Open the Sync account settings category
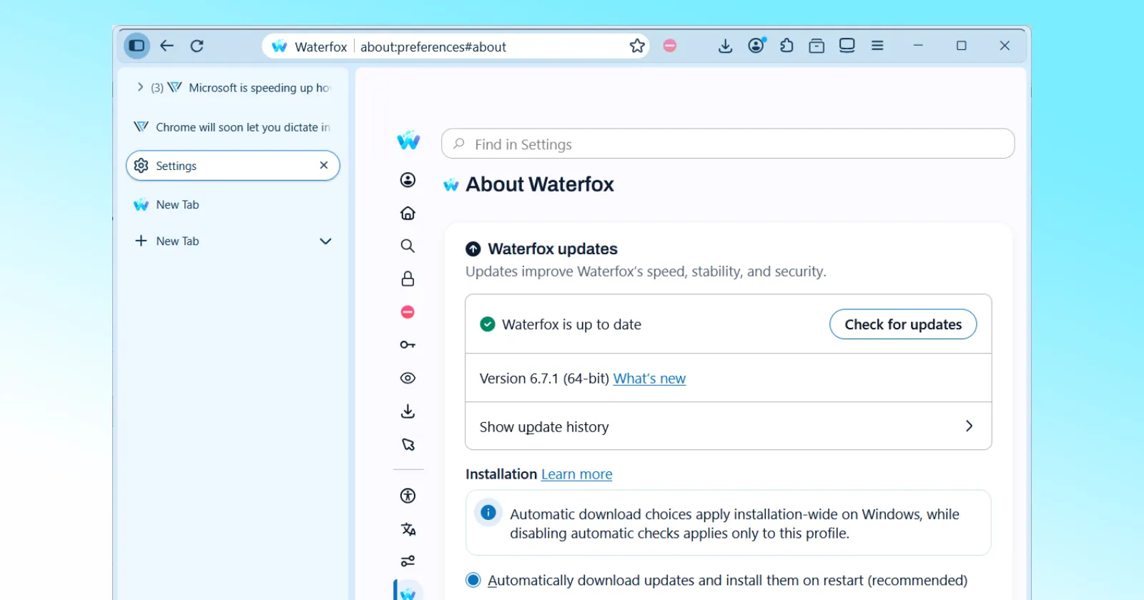The image size is (1144, 600). tap(408, 180)
